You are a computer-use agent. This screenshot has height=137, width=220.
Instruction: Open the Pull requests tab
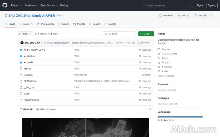click(45, 24)
